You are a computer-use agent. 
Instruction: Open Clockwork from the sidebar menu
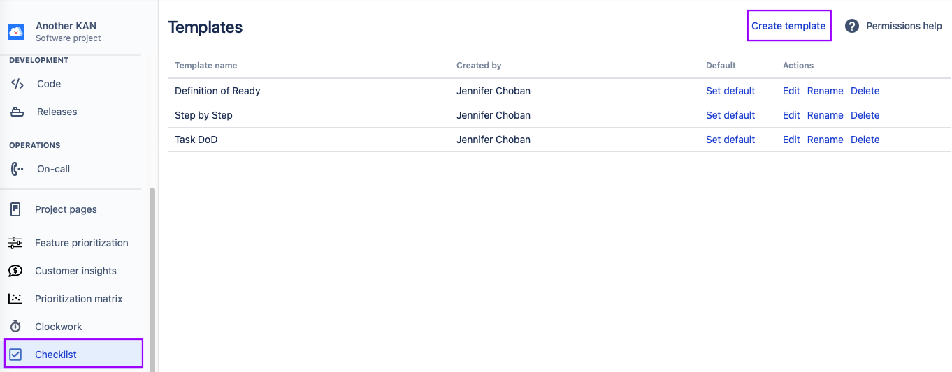tap(59, 327)
